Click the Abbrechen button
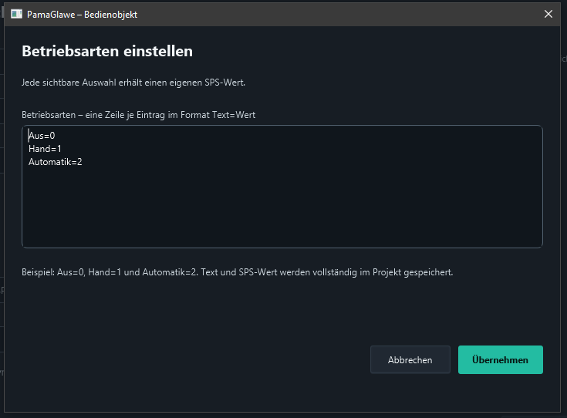Viewport: 567px width, 418px height. click(410, 359)
